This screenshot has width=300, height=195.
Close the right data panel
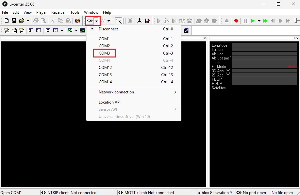pyautogui.click(x=297, y=39)
